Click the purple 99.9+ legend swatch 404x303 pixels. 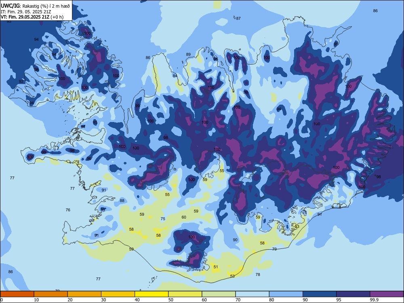coord(387,294)
